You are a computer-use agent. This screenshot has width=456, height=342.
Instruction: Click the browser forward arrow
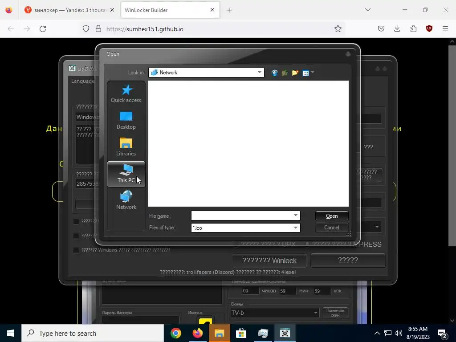tap(27, 29)
